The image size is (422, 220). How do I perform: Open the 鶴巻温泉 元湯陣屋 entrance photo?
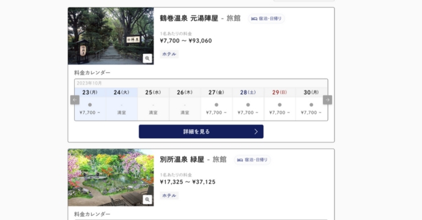111,36
